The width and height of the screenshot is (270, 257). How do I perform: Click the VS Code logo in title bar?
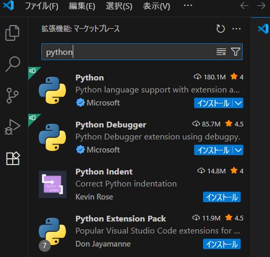pyautogui.click(x=8, y=5)
